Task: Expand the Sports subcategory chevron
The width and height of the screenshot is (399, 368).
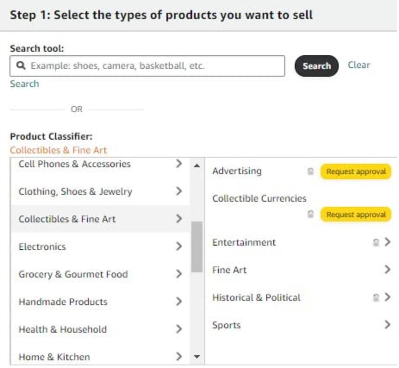Action: [x=387, y=324]
